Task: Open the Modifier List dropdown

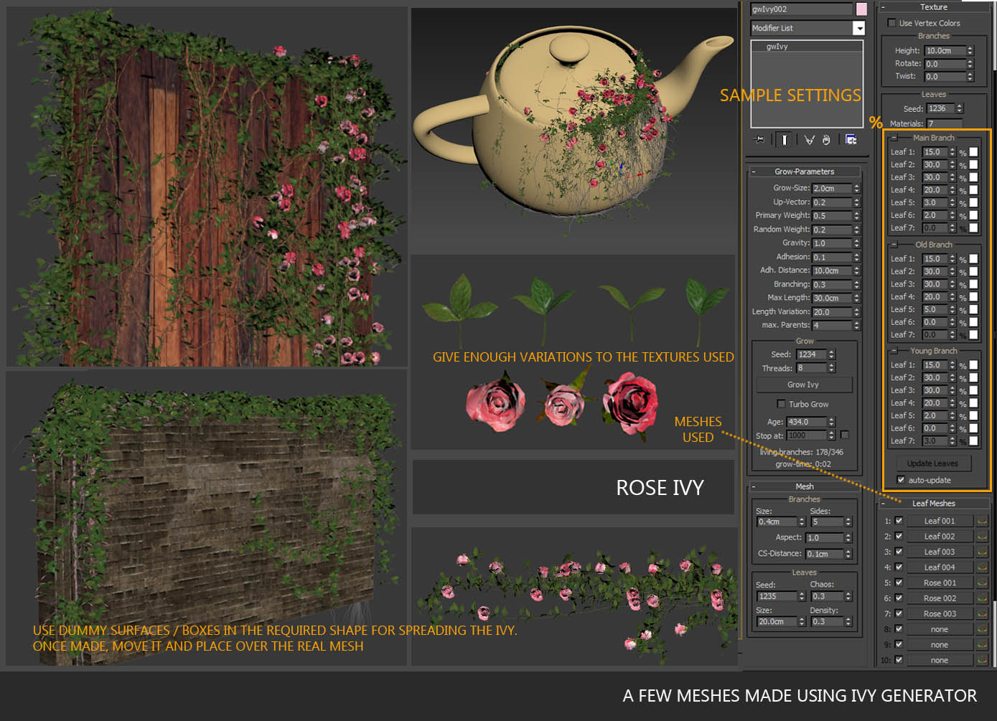Action: pyautogui.click(x=858, y=28)
